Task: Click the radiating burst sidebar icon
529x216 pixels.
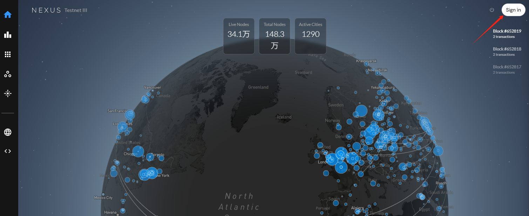Action: (8, 94)
